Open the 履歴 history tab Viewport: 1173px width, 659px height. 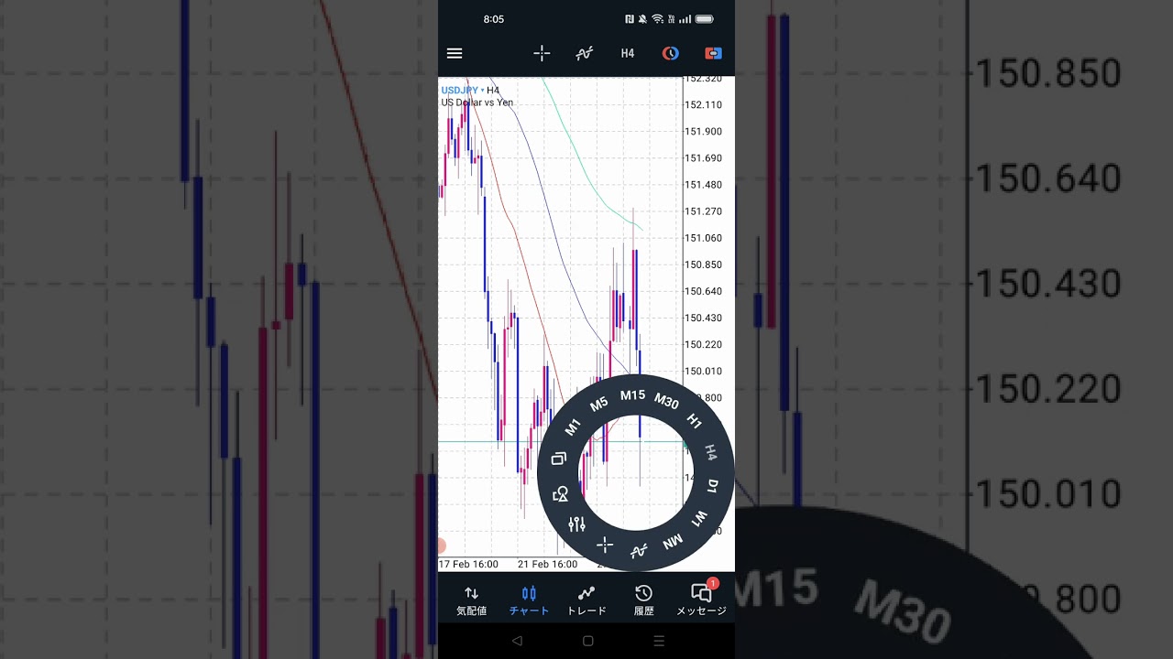(x=643, y=600)
